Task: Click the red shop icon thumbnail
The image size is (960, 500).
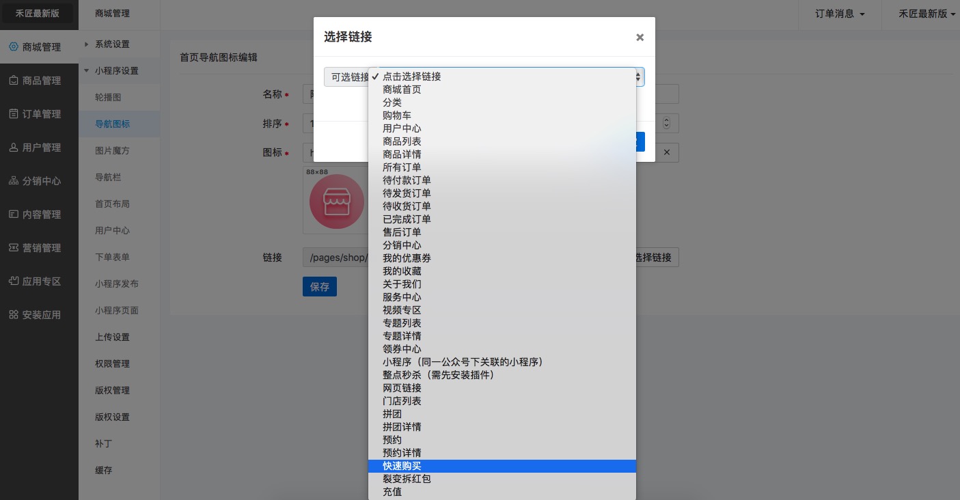Action: (x=336, y=201)
